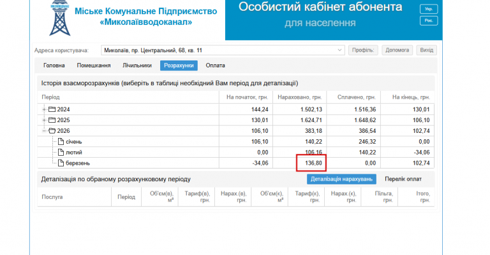The height and width of the screenshot is (255, 490).
Task: Click the На початок, грн. column header
Action: tap(247, 97)
